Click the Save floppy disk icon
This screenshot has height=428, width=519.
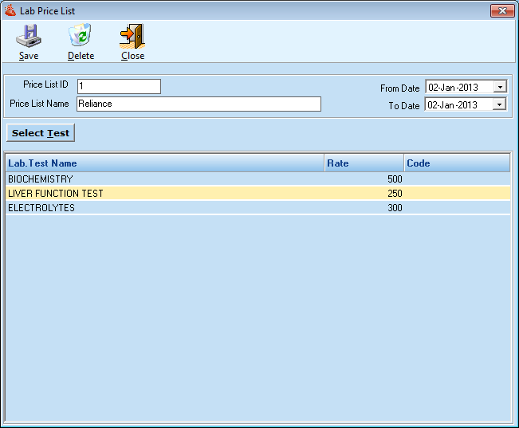coord(29,37)
